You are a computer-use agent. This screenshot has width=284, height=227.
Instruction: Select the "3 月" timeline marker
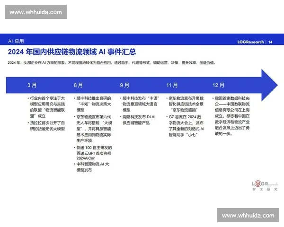pos(32,85)
